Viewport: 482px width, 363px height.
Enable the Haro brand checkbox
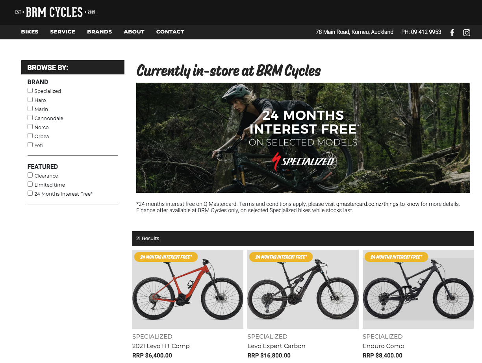point(30,100)
